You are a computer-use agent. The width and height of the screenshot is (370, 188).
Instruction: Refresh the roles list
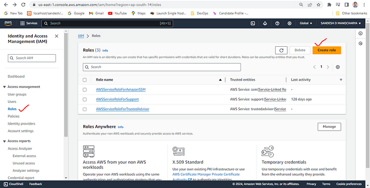pyautogui.click(x=281, y=50)
